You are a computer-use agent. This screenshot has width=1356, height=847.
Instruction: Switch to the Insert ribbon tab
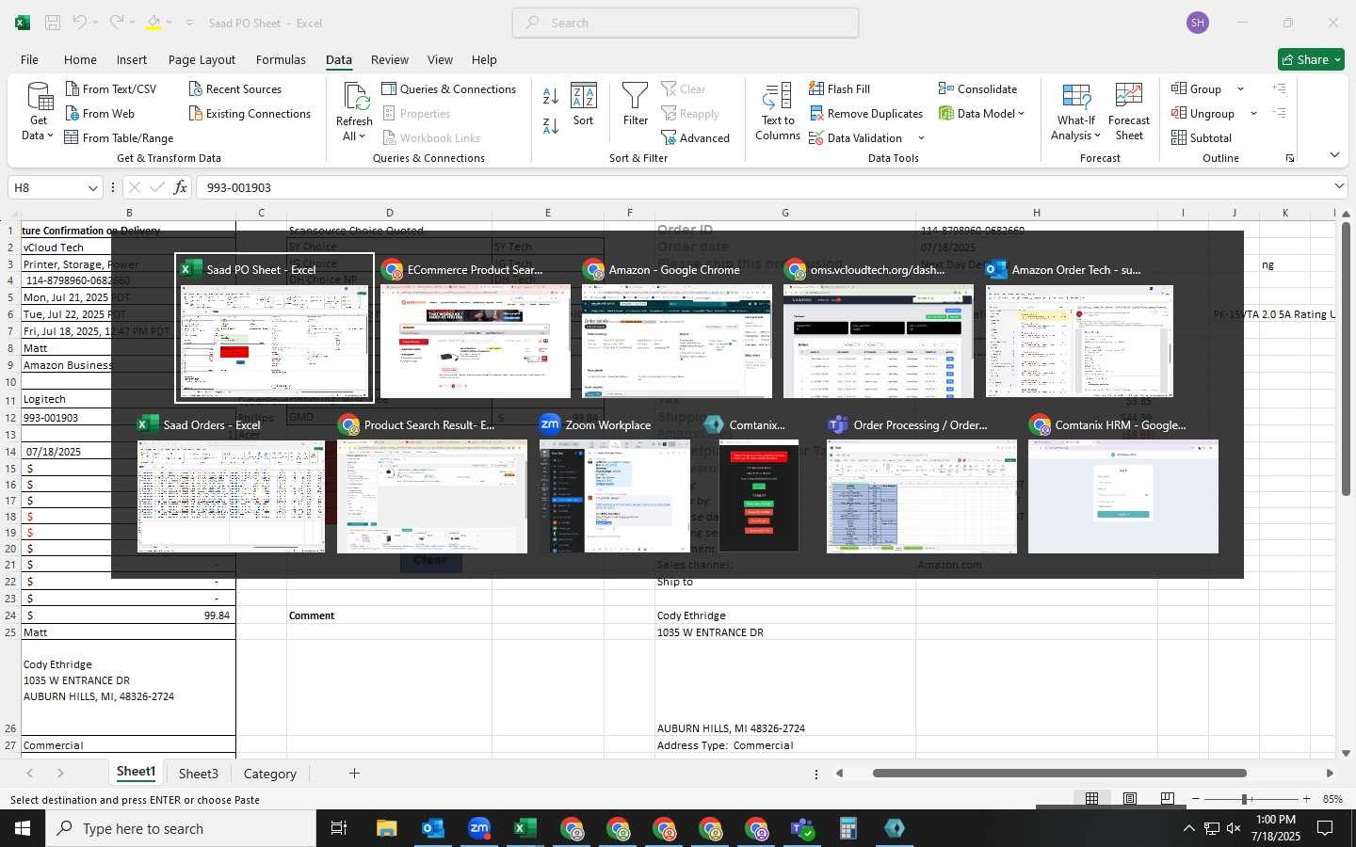coord(132,59)
